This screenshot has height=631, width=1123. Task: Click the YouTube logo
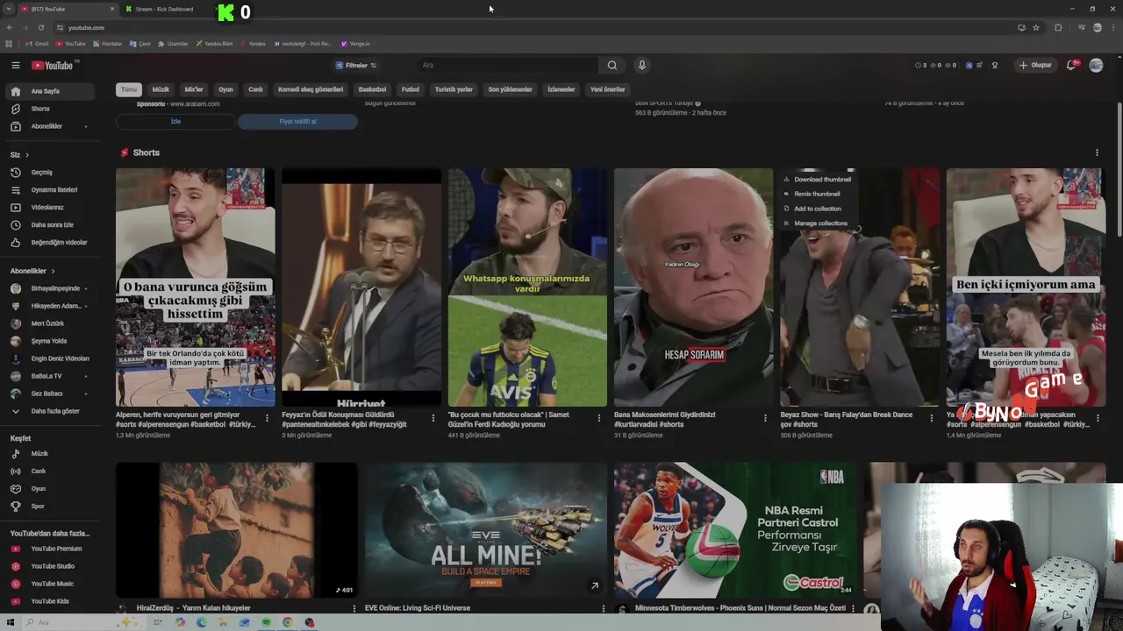(54, 65)
